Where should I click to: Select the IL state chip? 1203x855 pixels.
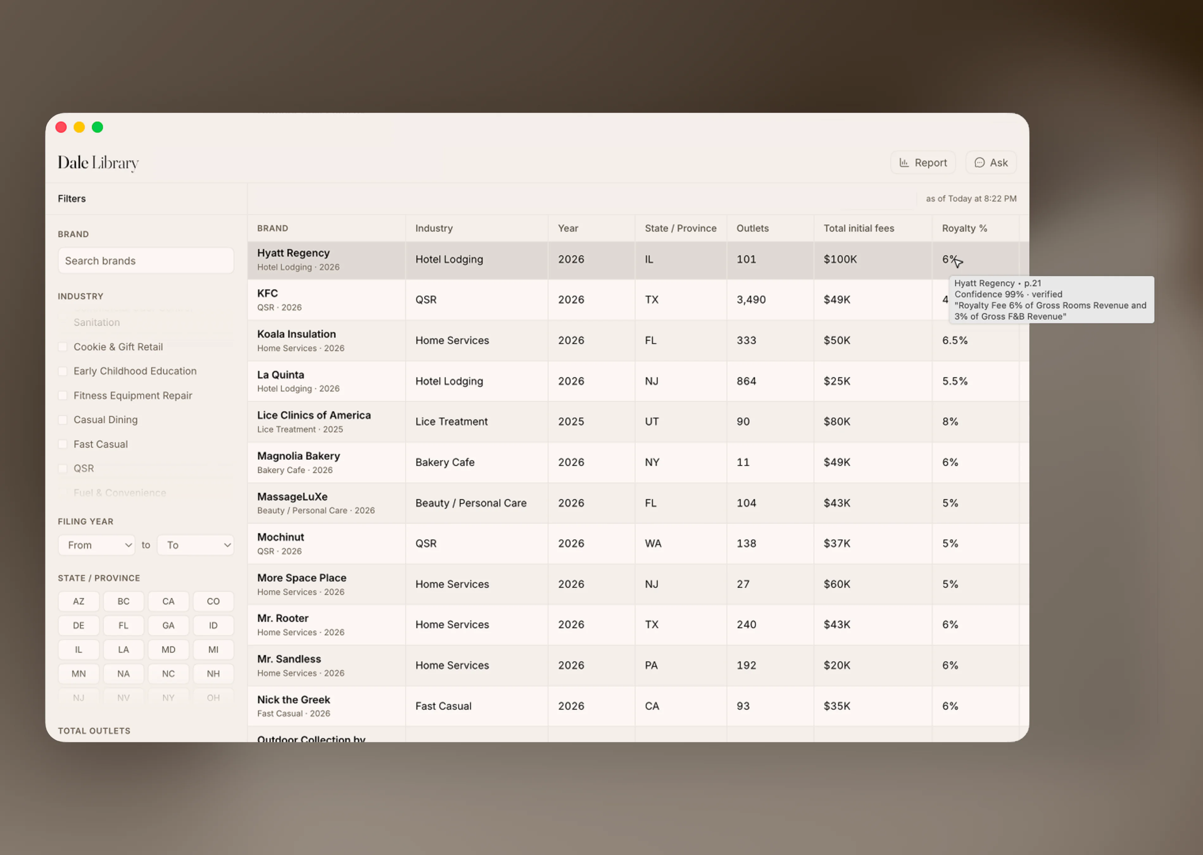79,650
